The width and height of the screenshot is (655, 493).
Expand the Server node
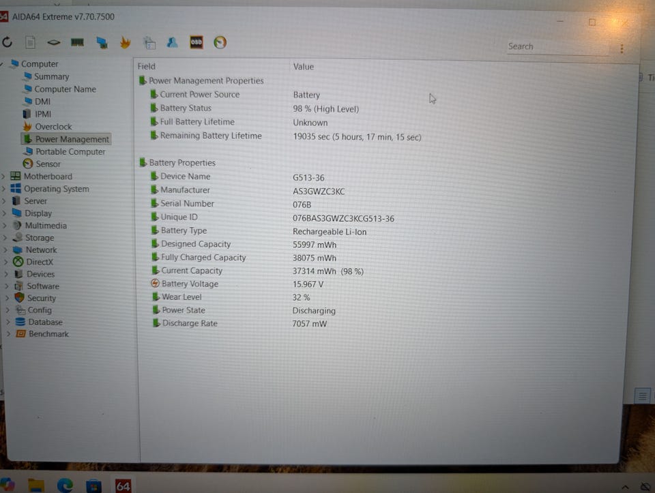click(x=4, y=201)
